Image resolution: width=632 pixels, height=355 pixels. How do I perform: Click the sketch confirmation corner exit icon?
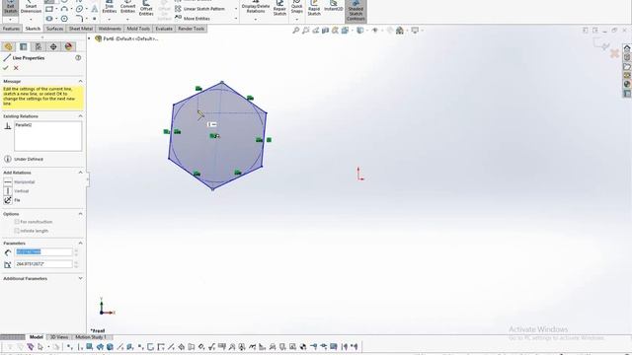click(x=600, y=44)
